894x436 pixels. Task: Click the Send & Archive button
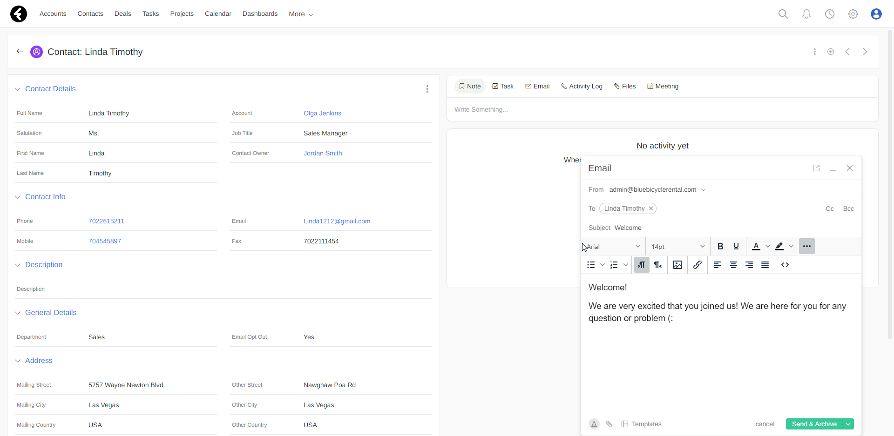tap(814, 424)
